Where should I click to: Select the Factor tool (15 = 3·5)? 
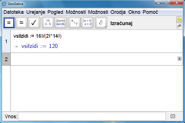tap(48, 23)
